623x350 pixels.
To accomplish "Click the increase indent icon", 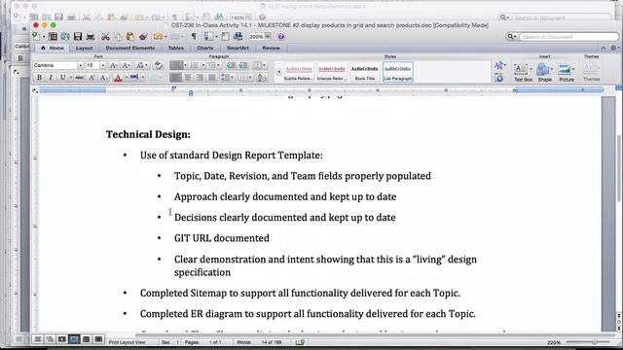I will click(243, 65).
